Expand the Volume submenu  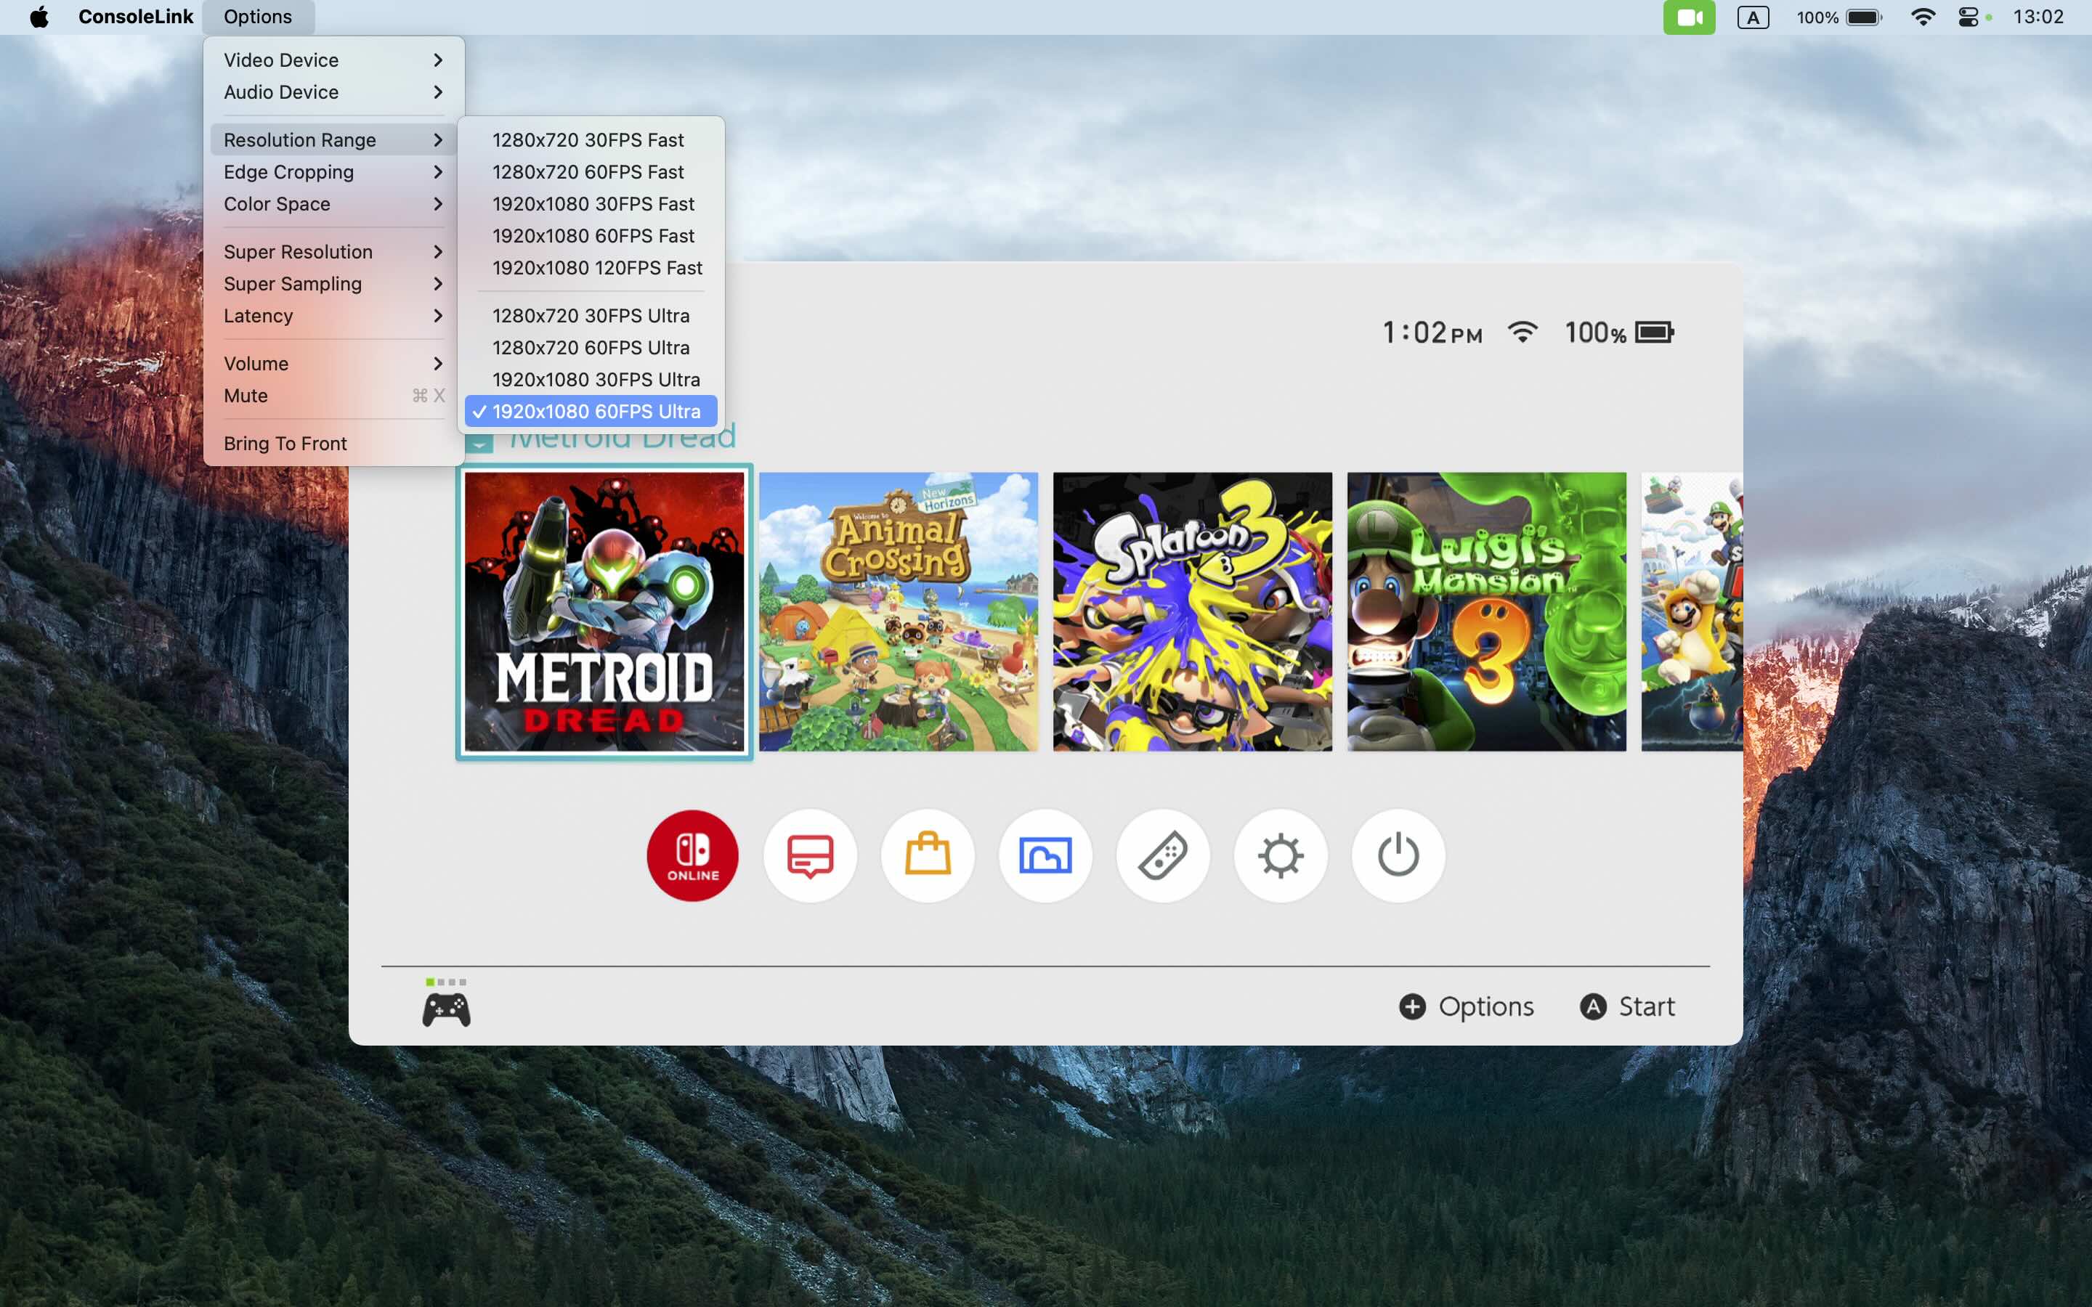tap(333, 364)
